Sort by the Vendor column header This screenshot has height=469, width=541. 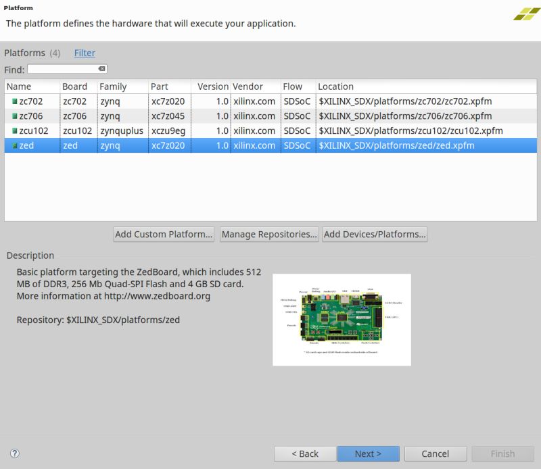tap(256, 87)
